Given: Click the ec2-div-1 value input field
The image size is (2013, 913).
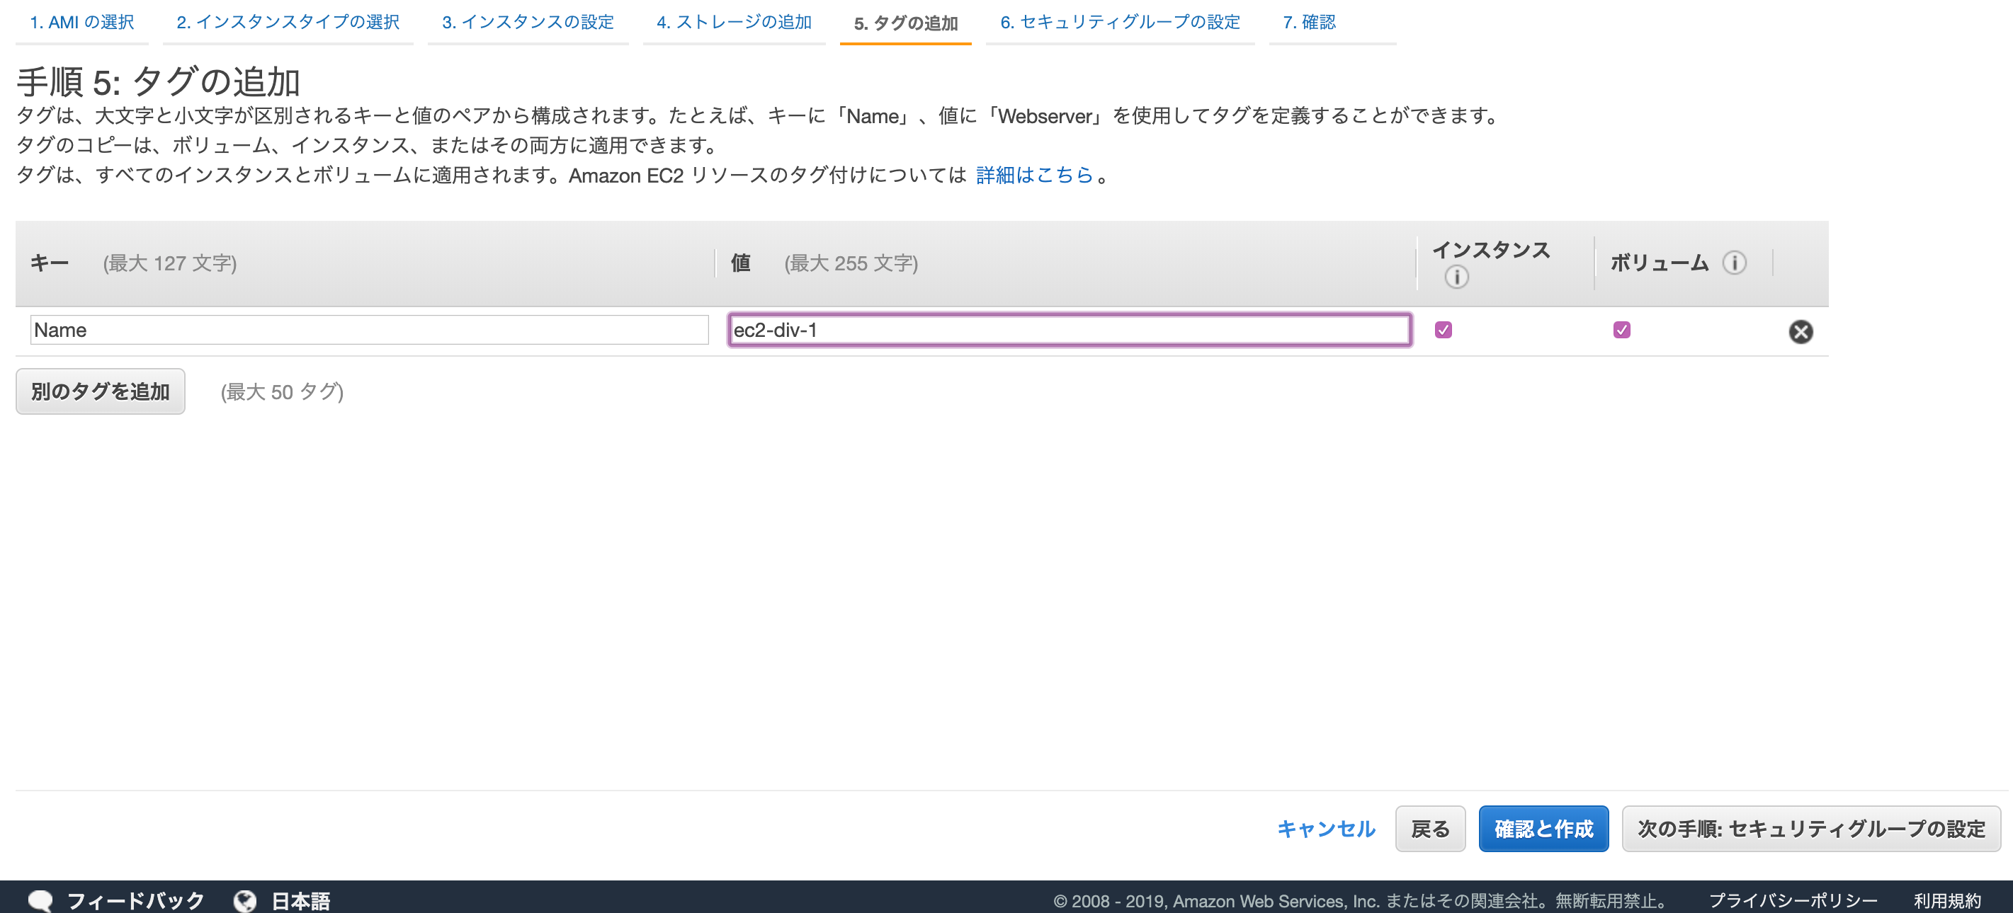Looking at the screenshot, I should point(1069,330).
